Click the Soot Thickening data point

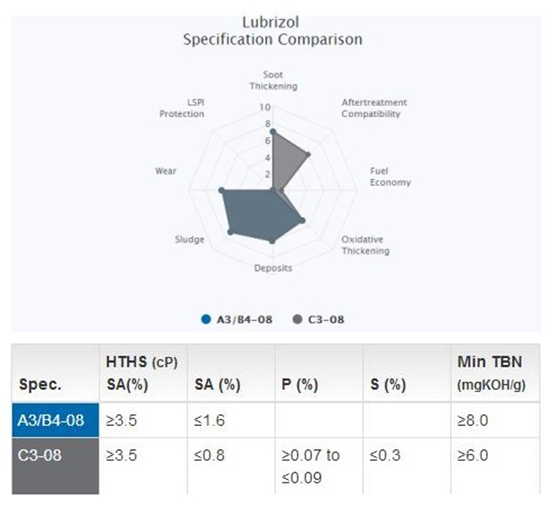[x=273, y=132]
